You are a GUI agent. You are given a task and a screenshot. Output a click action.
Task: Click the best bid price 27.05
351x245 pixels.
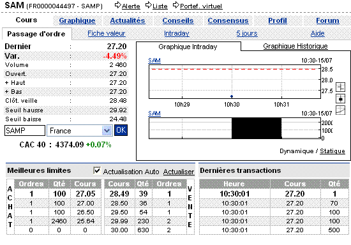(x=86, y=194)
